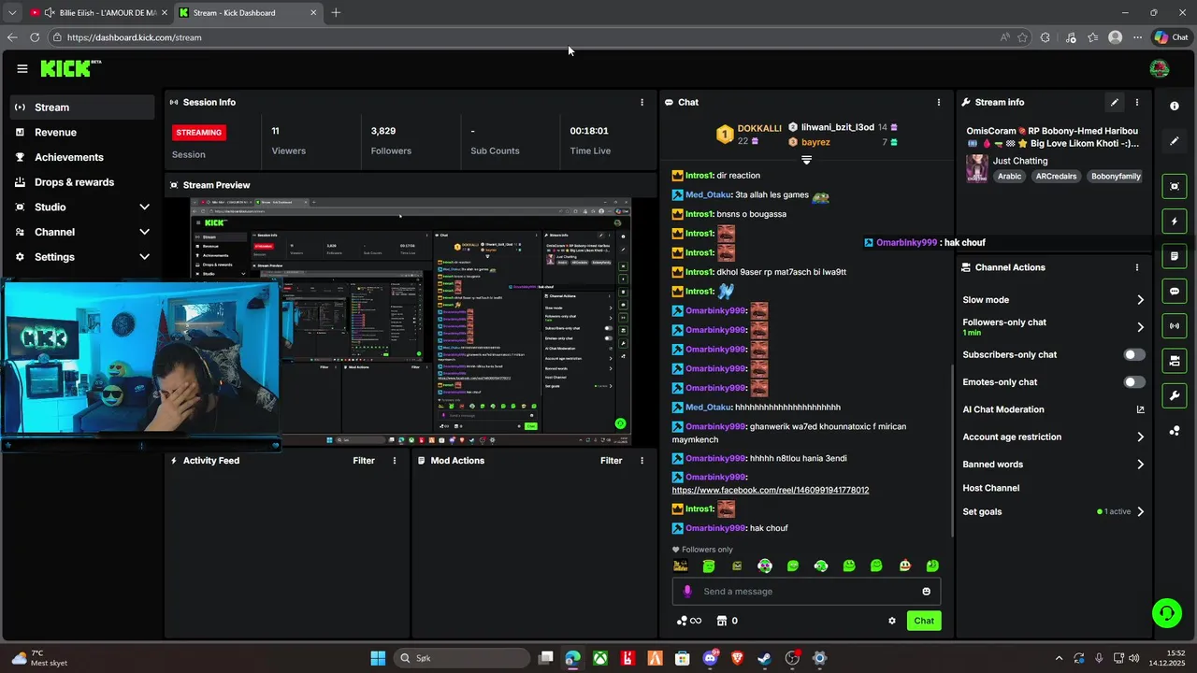This screenshot has width=1197, height=673.
Task: Open the Facebook reel link in chat
Action: pyautogui.click(x=771, y=490)
